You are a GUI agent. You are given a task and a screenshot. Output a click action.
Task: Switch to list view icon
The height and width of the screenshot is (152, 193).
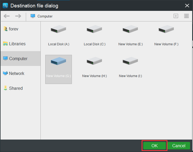point(186,16)
